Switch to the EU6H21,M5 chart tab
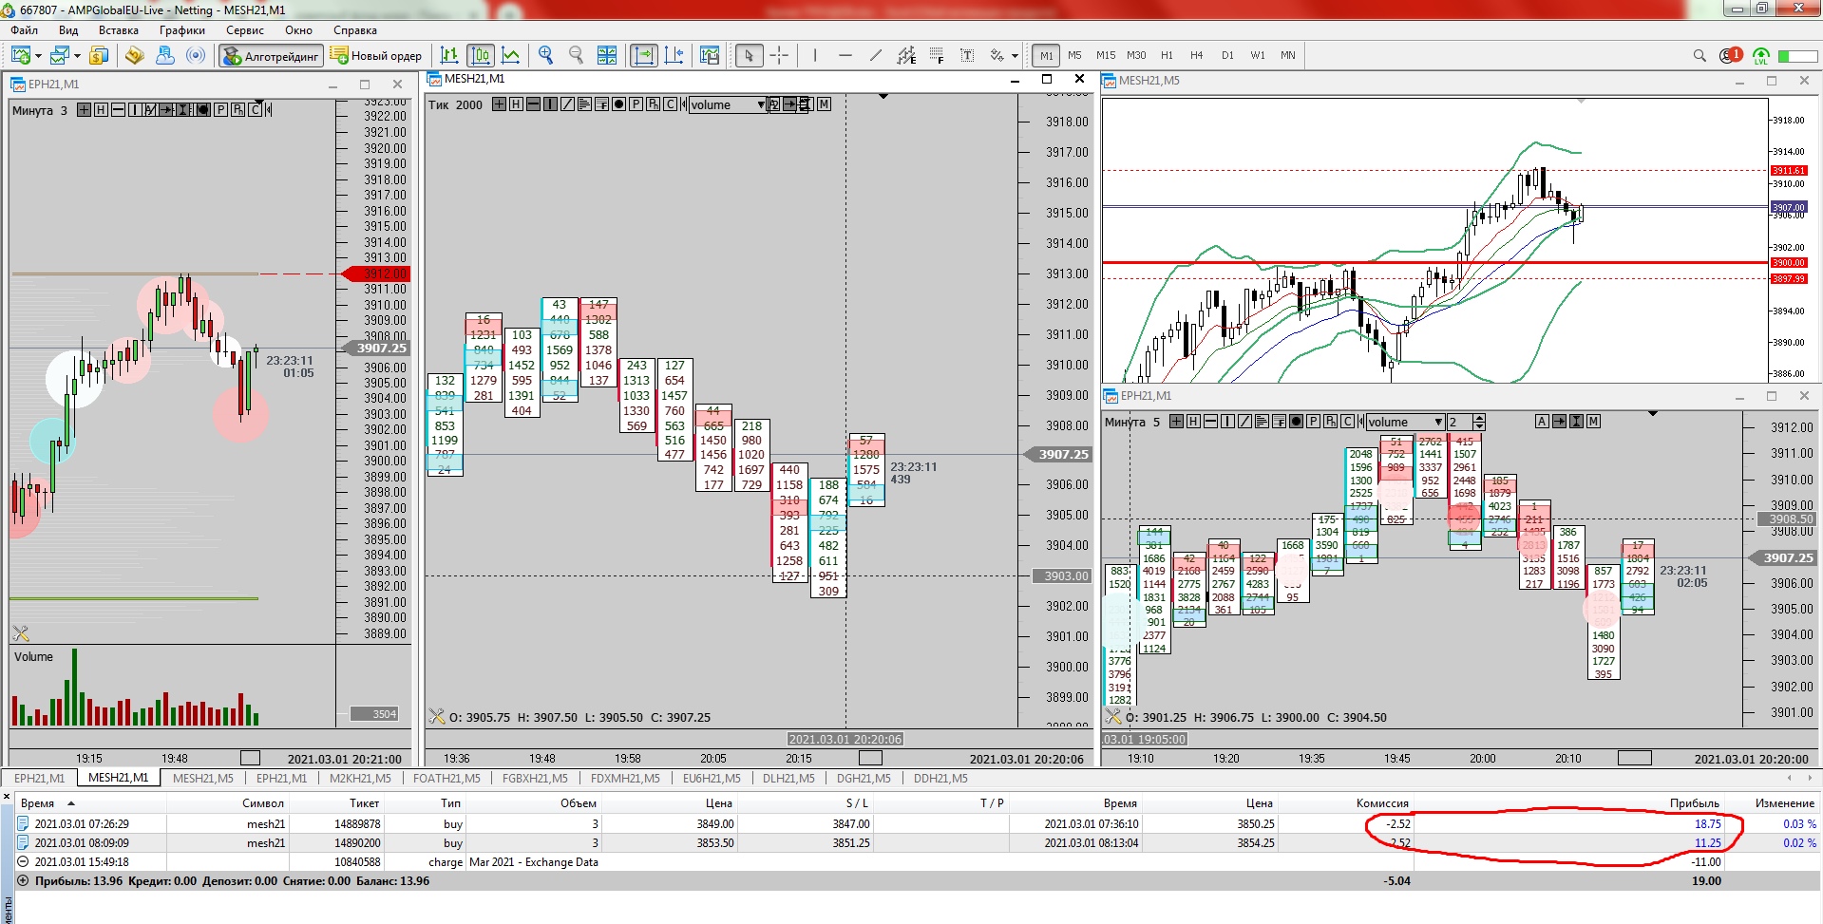Screen dimensions: 1823x924 tap(712, 779)
